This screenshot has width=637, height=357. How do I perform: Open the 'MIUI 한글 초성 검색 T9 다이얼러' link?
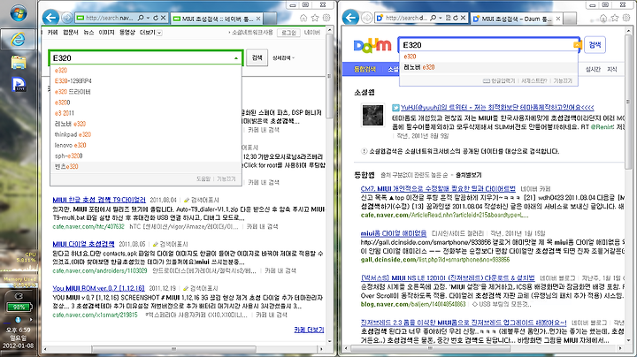click(x=99, y=200)
